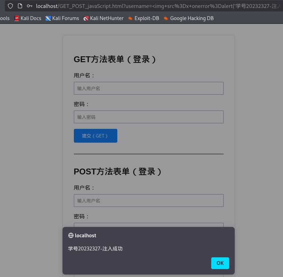Click the Google Hacking DB favicon
This screenshot has height=277, width=283.
(x=166, y=18)
